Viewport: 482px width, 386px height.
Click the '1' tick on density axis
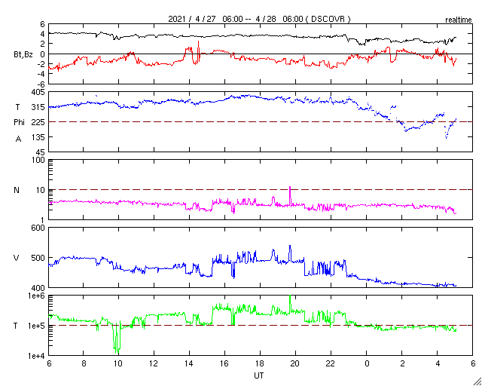point(43,220)
